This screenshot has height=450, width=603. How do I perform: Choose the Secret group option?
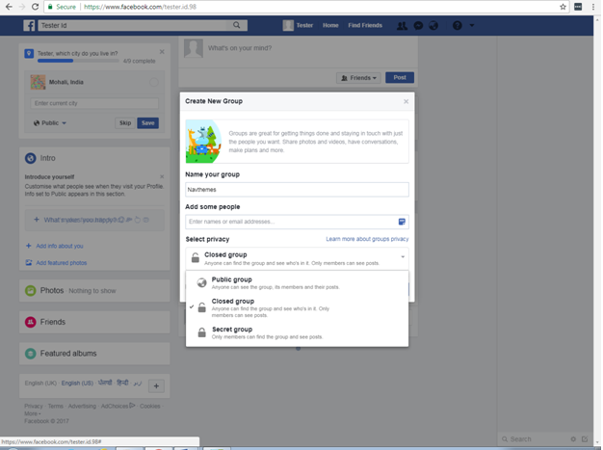[297, 332]
